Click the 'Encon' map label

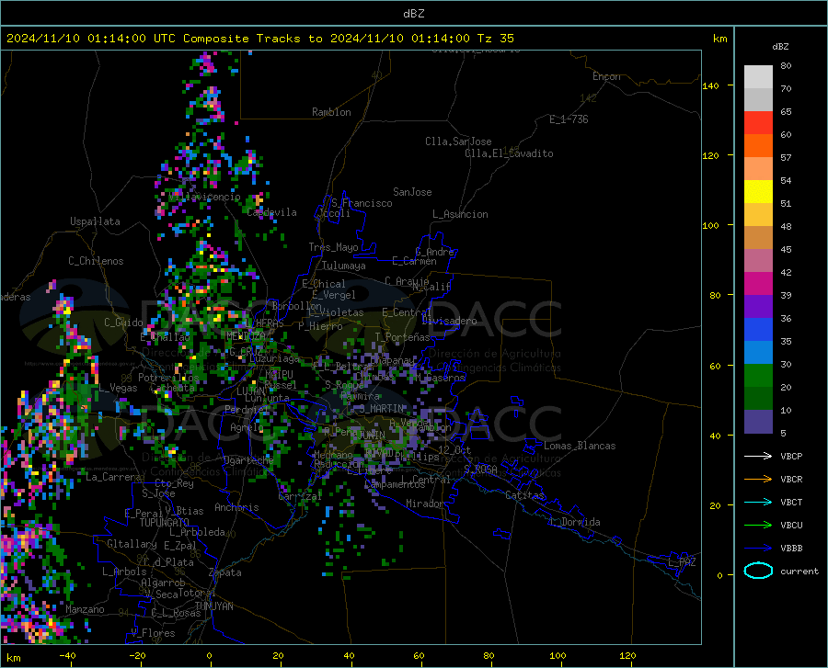pos(606,76)
